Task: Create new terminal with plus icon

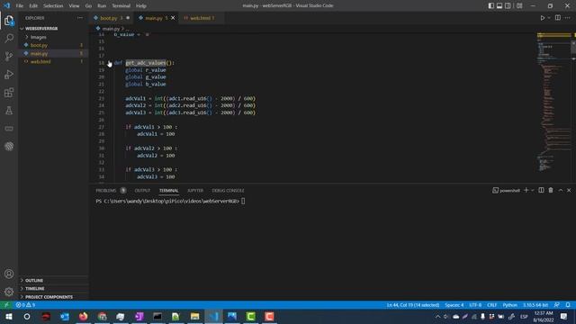Action: point(526,190)
